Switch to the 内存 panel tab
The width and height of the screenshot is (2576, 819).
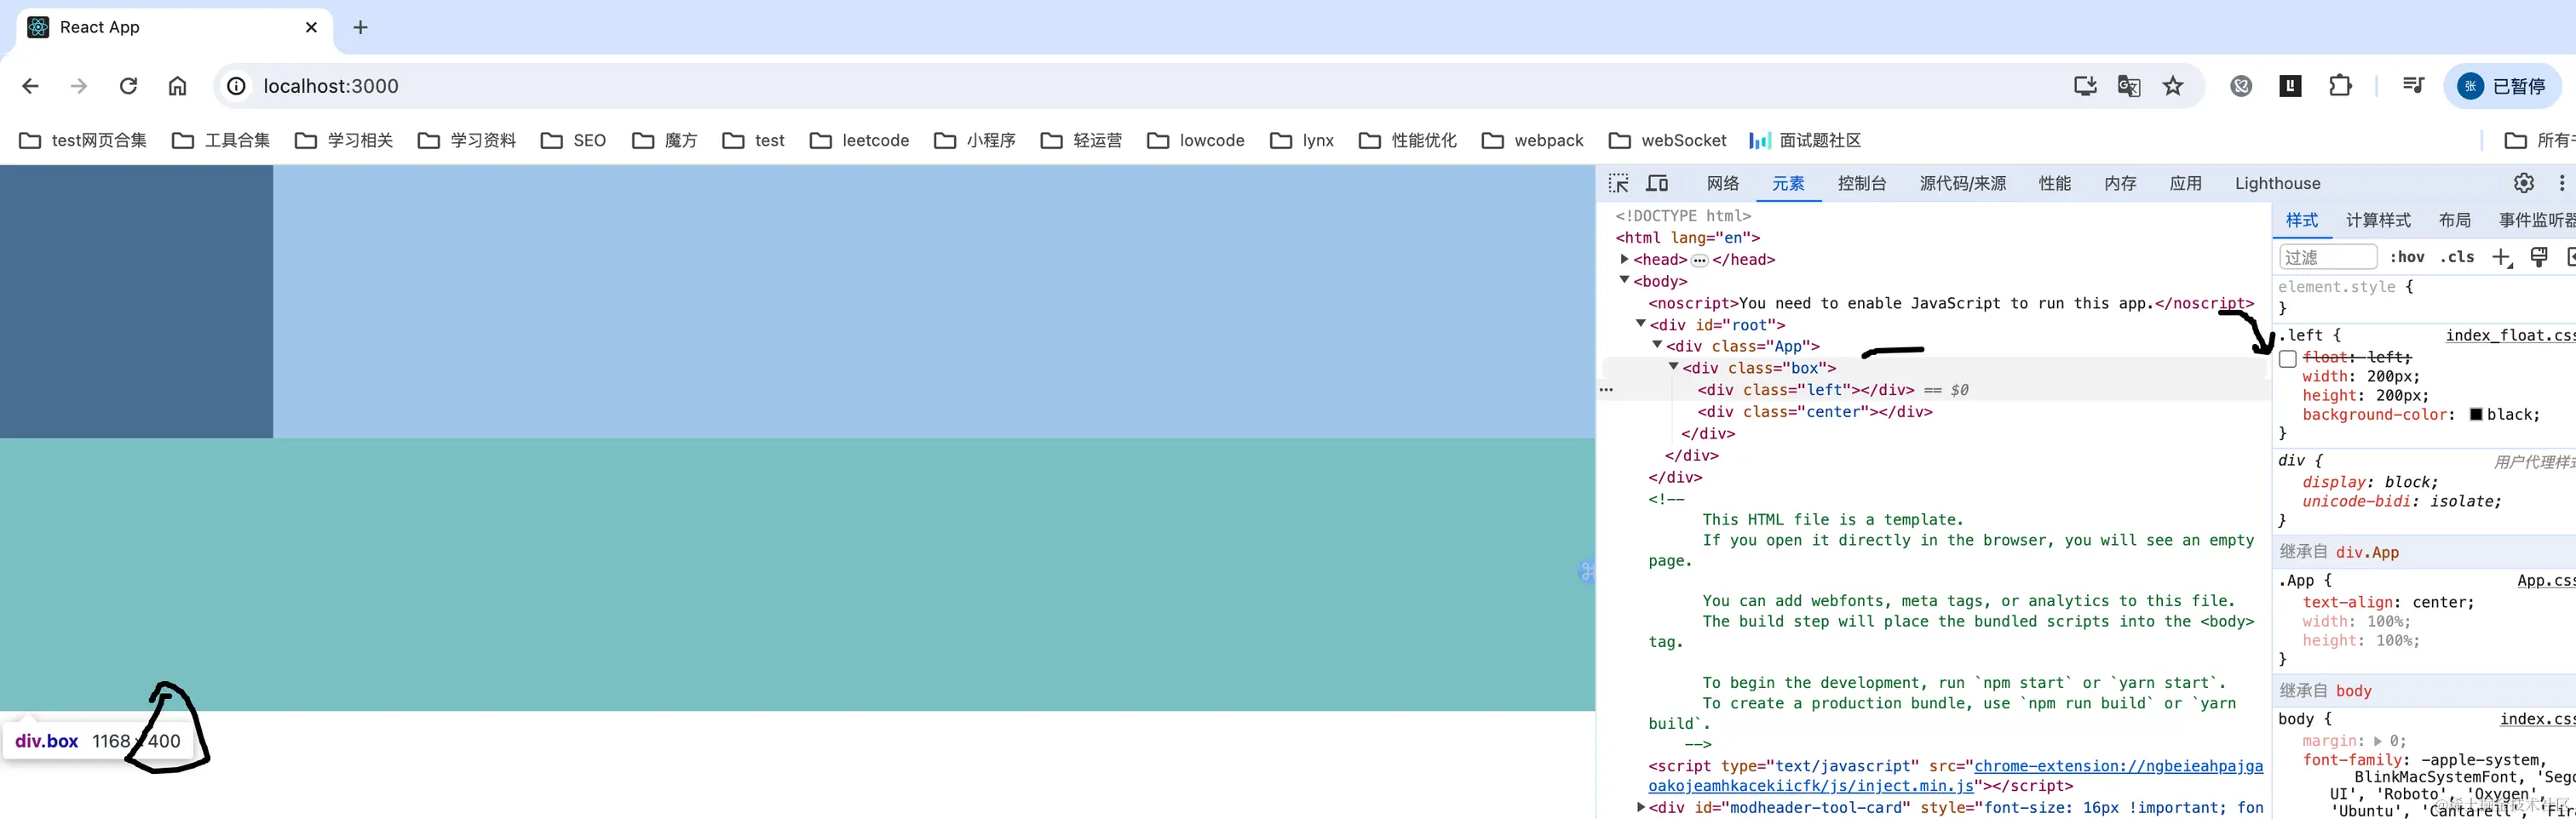tap(2120, 183)
